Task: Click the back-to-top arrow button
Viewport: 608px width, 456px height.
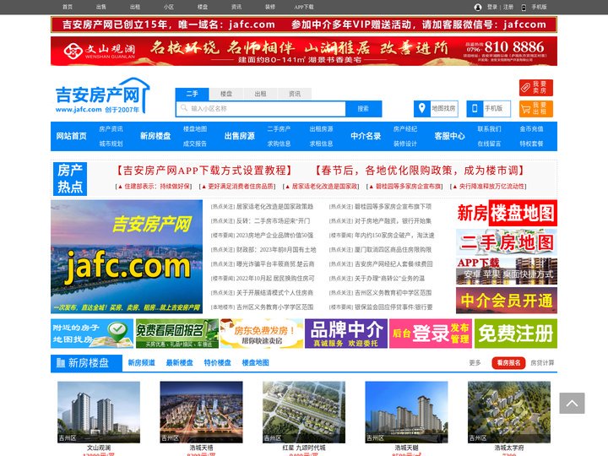Action: pyautogui.click(x=572, y=403)
